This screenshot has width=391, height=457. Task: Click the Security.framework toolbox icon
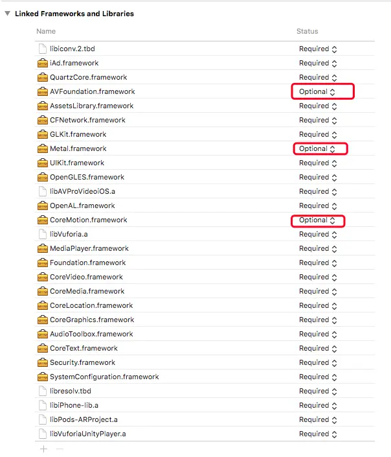click(43, 363)
